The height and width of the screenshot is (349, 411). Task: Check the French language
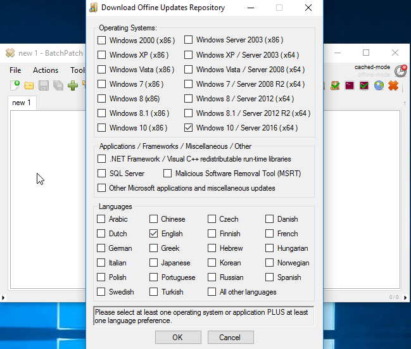(x=269, y=233)
